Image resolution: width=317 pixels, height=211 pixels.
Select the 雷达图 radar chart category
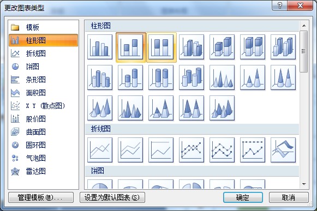[43, 171]
